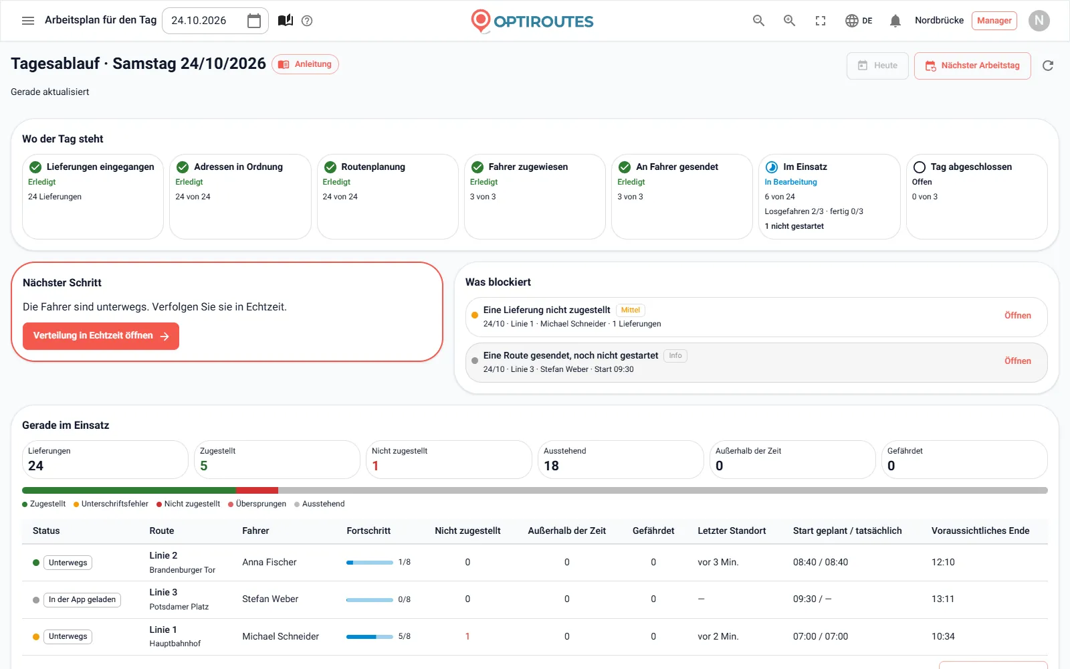Open the help question mark icon
The image size is (1070, 669).
[x=307, y=21]
